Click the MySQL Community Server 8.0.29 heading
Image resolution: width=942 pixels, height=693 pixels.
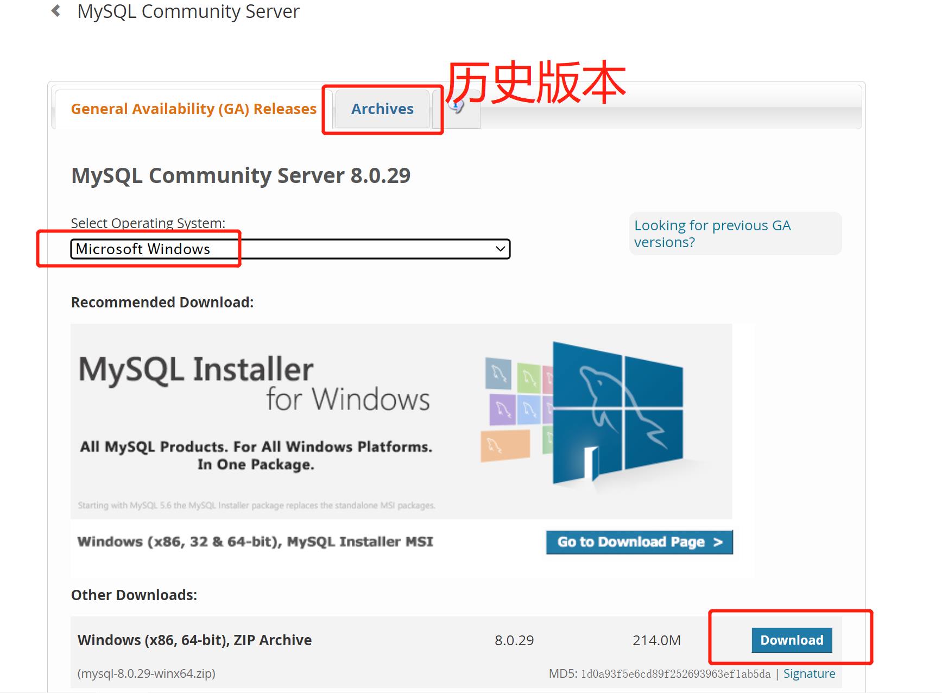pos(241,175)
